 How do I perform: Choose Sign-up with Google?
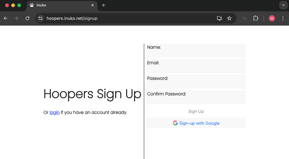(196, 123)
